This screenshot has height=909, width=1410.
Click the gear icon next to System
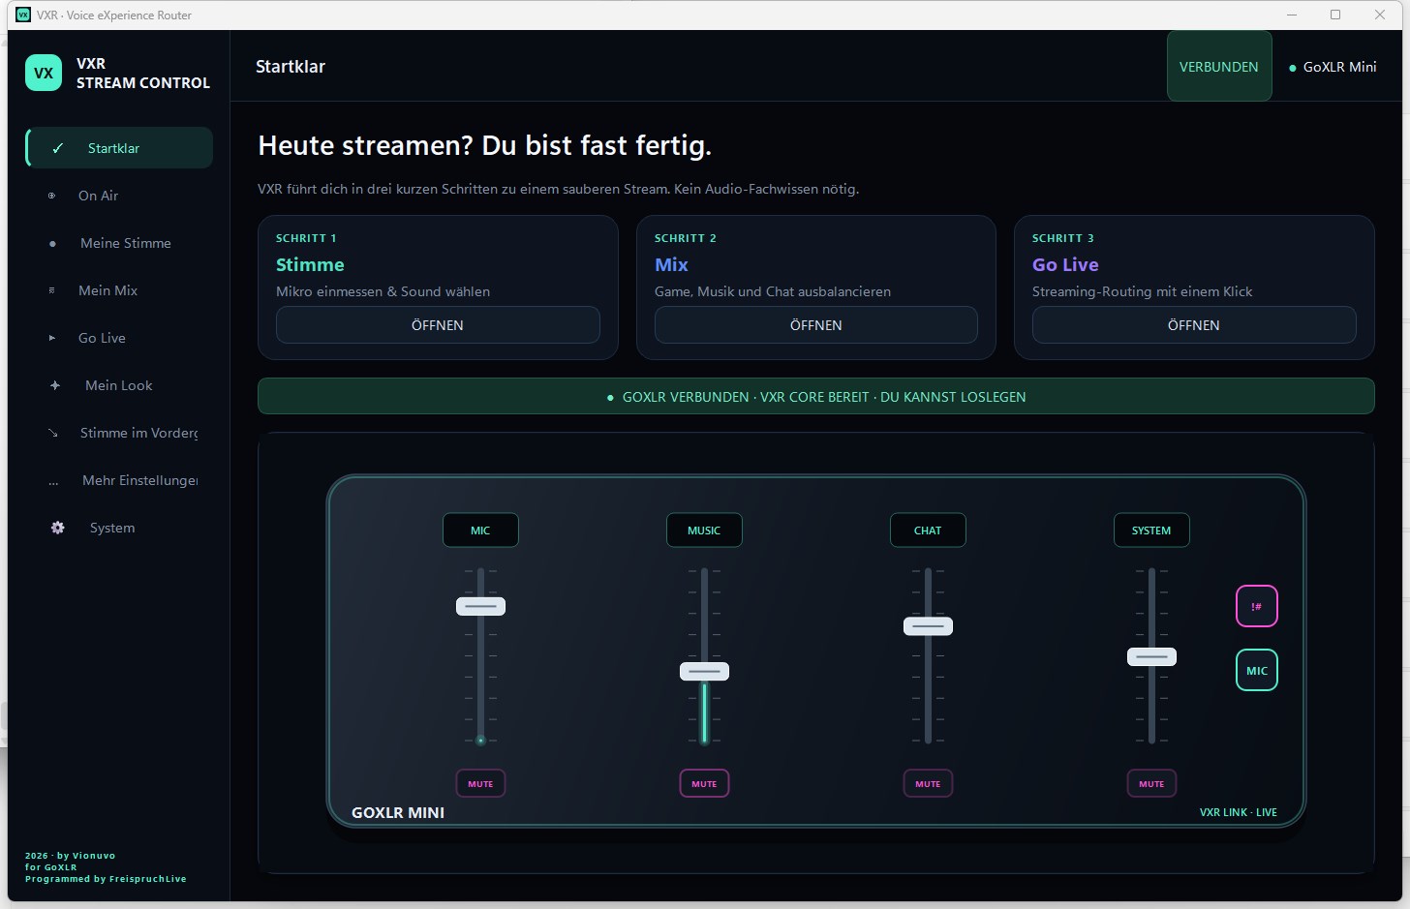click(x=58, y=528)
